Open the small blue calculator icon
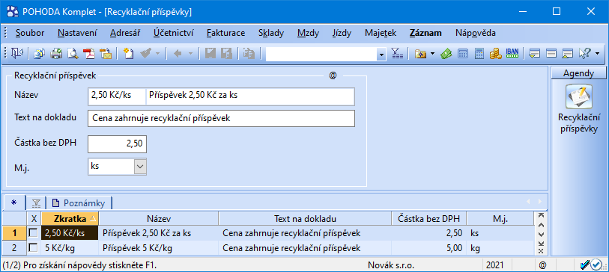The height and width of the screenshot is (272, 609). (x=463, y=54)
